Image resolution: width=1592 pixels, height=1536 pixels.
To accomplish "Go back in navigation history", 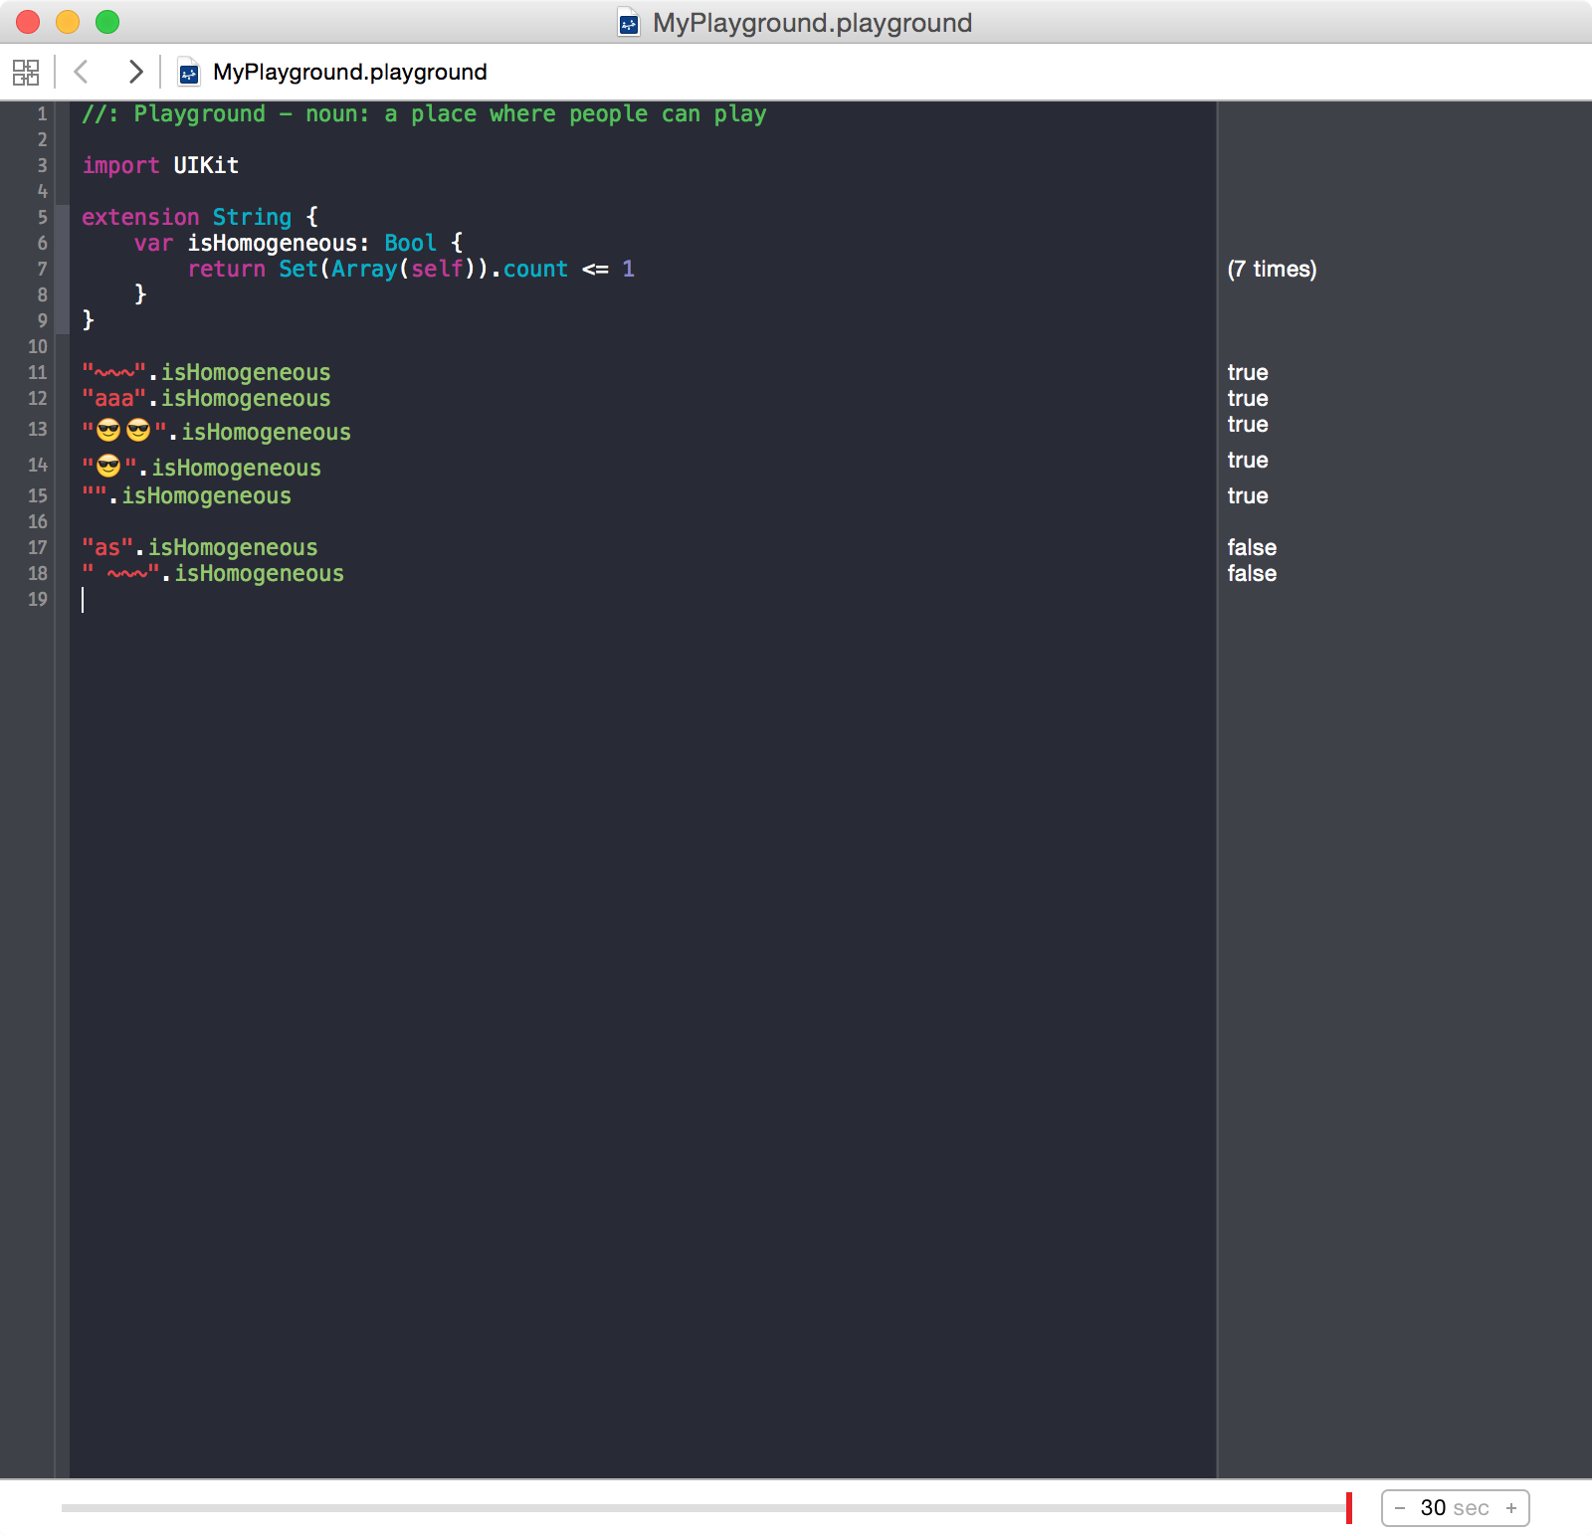I will coord(82,72).
